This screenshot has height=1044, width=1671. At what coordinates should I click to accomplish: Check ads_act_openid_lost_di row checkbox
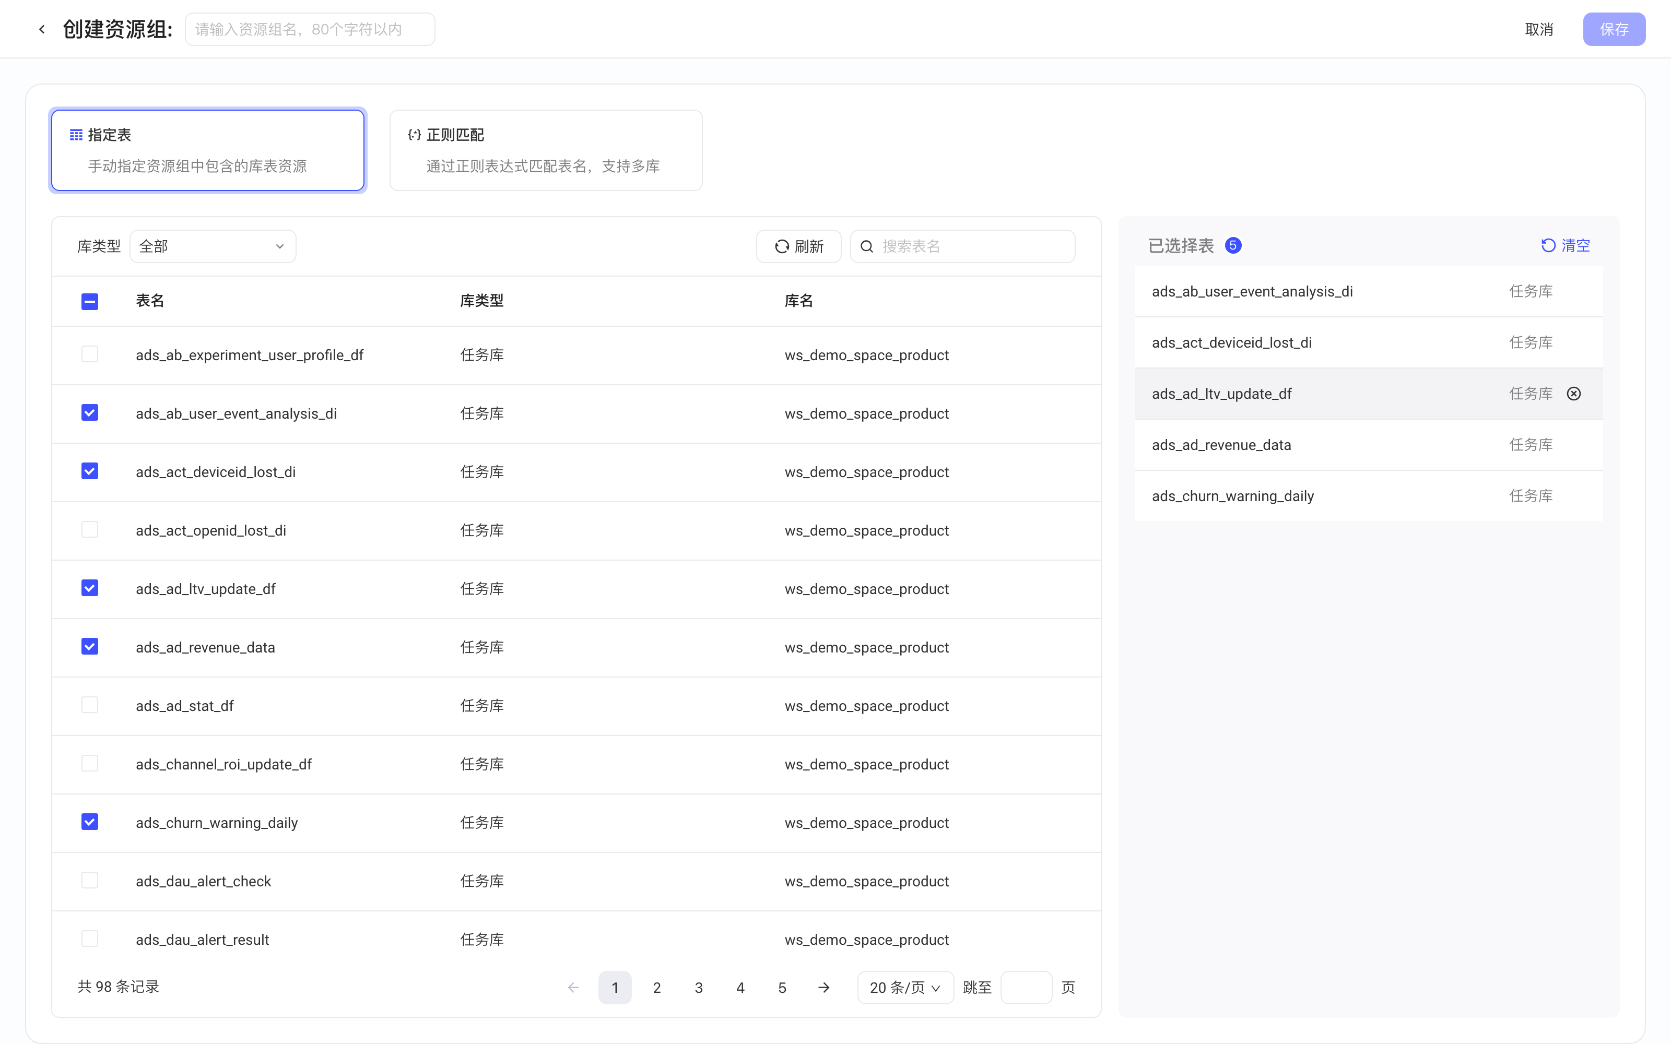coord(90,530)
